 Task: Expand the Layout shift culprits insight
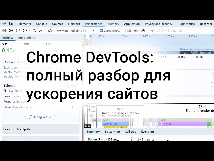(x=40, y=129)
